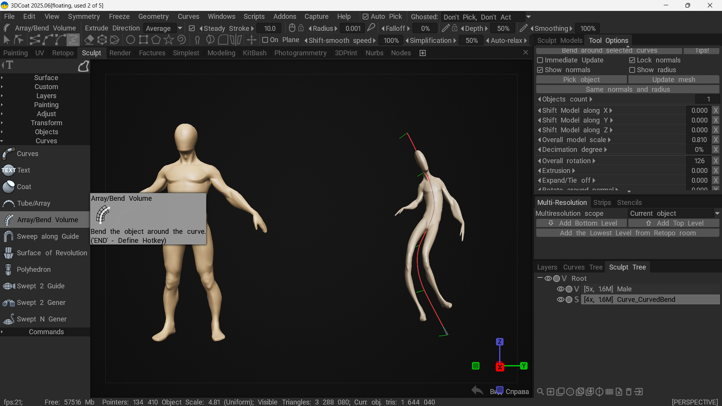The image size is (722, 406).
Task: Choose the Tube/Array tool
Action: coord(34,203)
